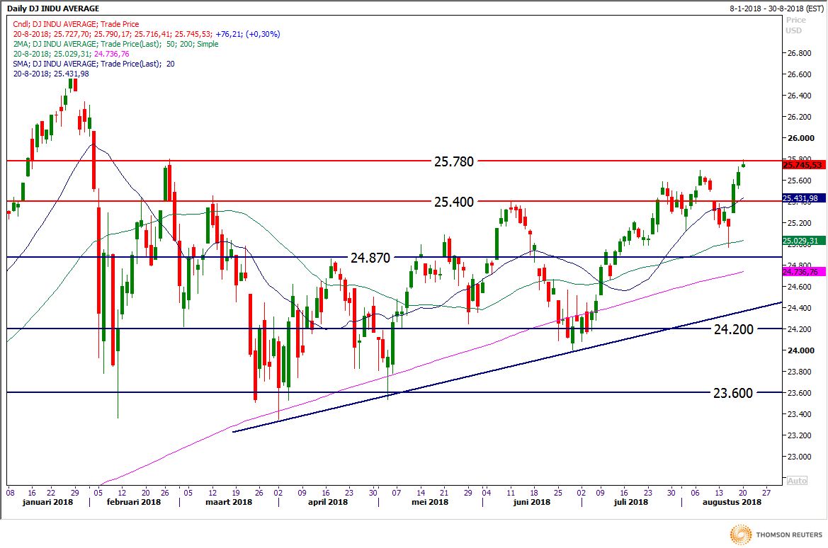Select februari 2018 on the time axis
Viewport: 828px width, 548px height.
click(135, 502)
